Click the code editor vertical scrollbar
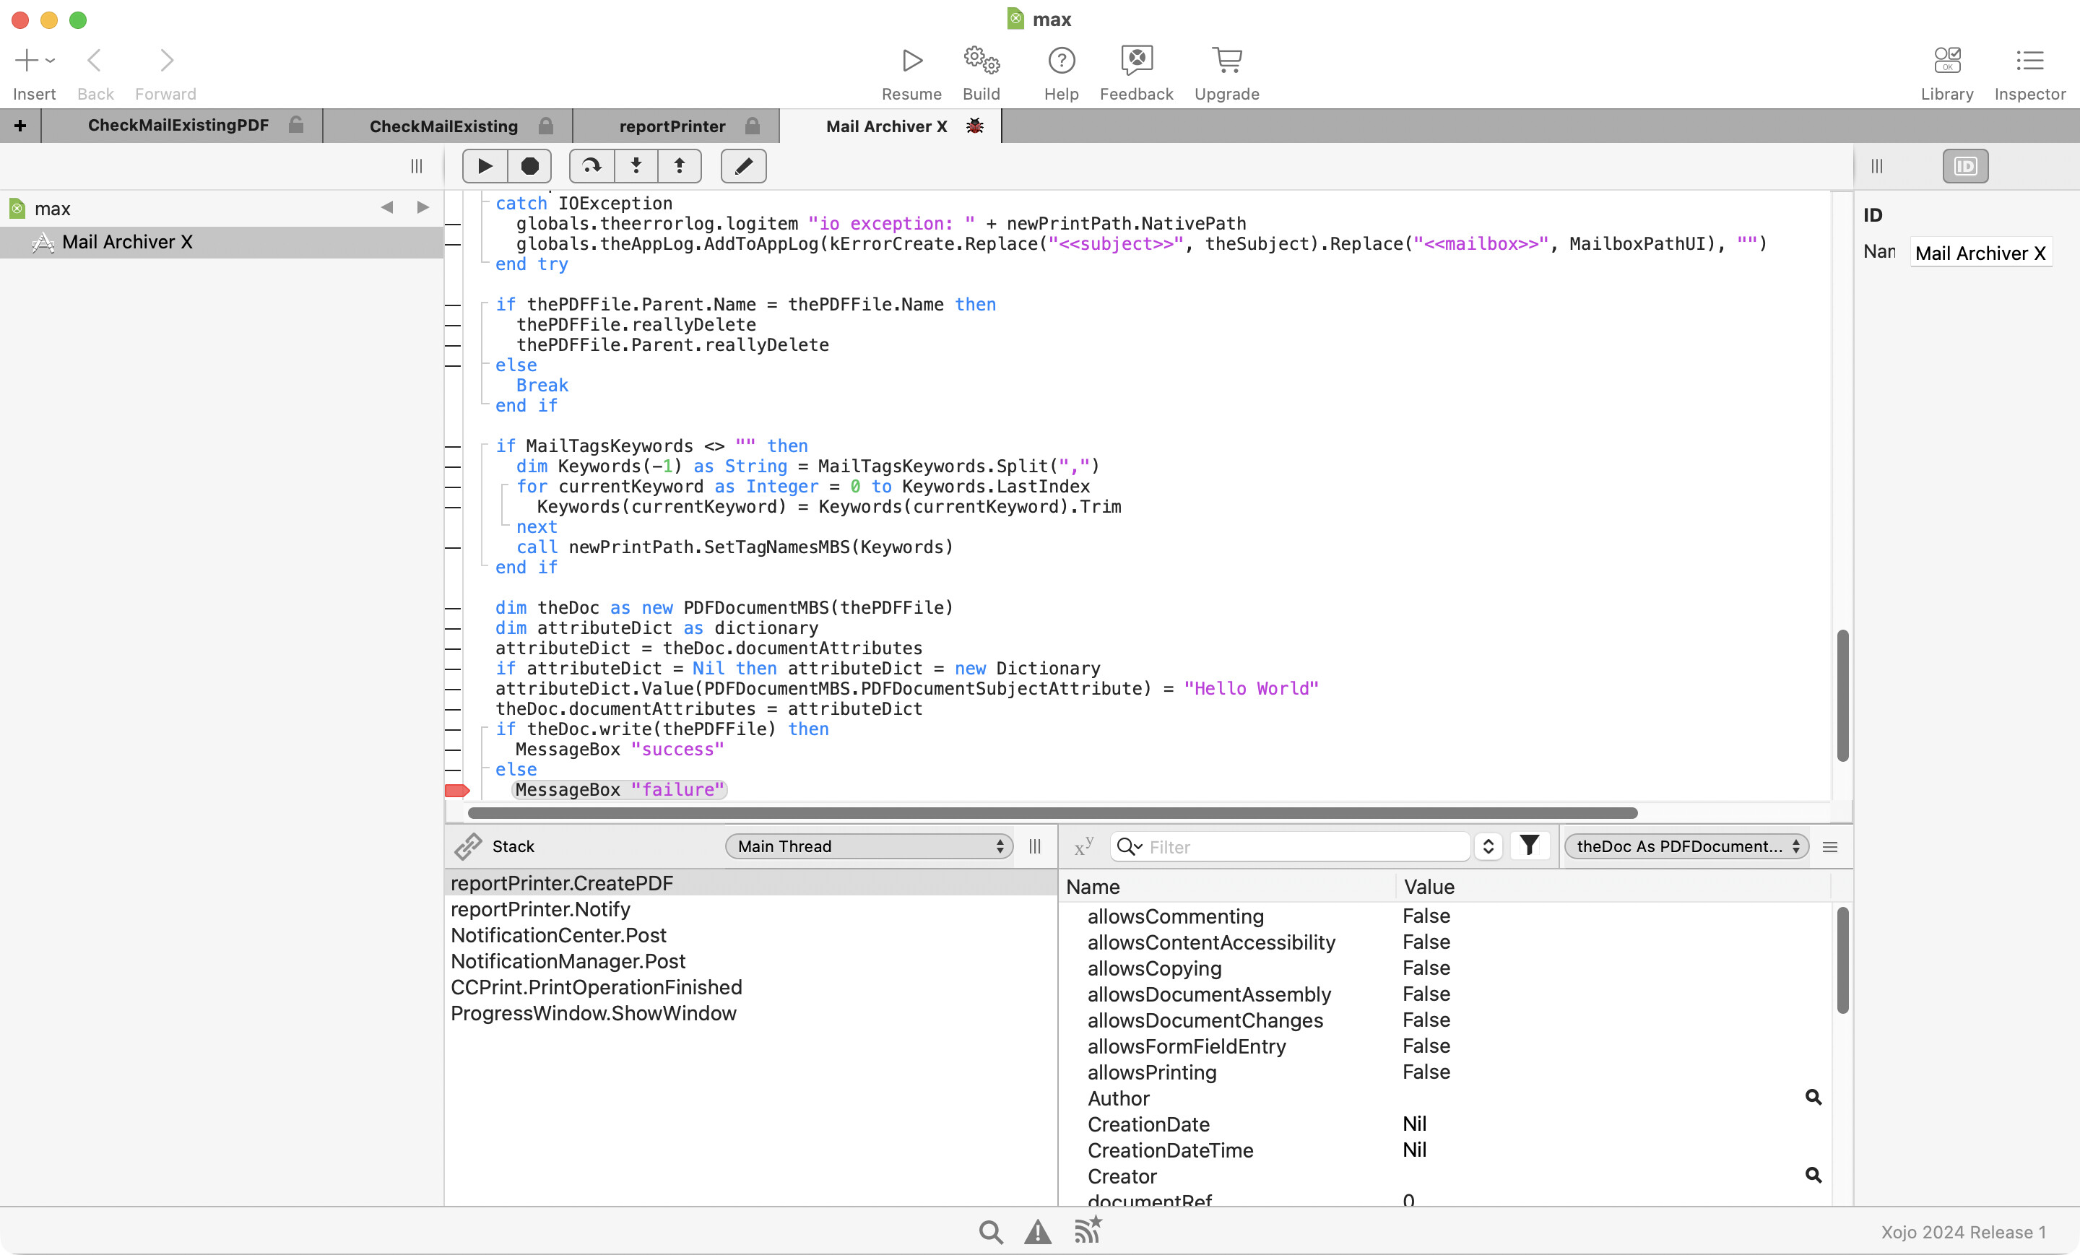 (x=1842, y=695)
